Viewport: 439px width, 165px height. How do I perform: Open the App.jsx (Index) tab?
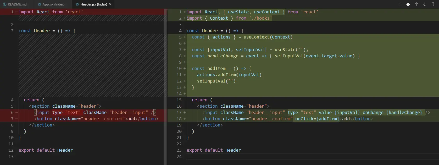(x=53, y=4)
